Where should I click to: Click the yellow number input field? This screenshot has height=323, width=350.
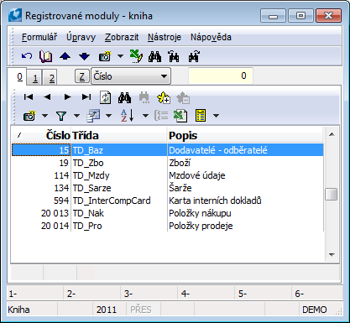[221, 76]
